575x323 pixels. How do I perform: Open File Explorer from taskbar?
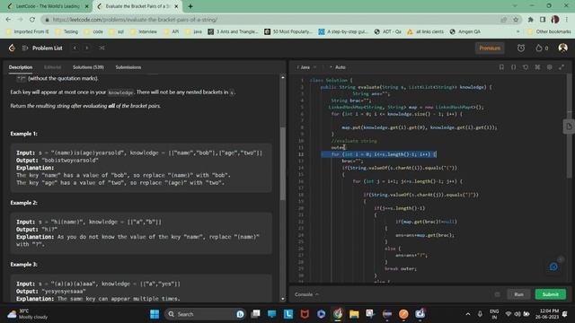354,314
